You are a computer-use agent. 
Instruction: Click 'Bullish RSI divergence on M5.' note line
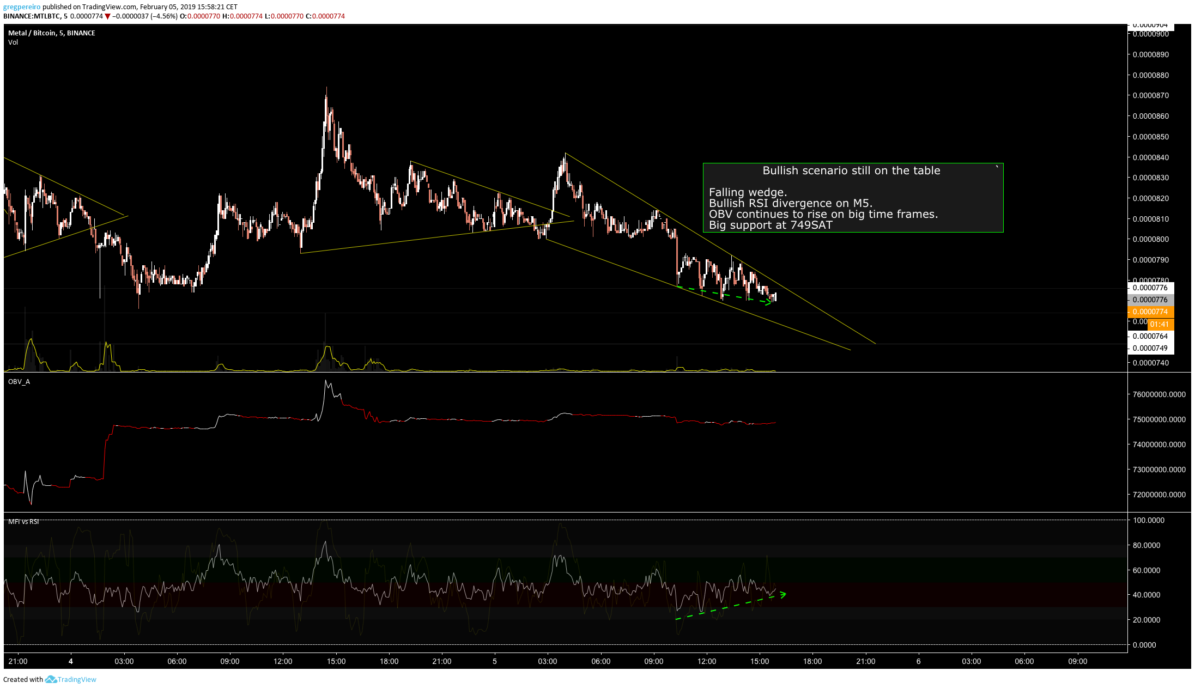tap(791, 203)
